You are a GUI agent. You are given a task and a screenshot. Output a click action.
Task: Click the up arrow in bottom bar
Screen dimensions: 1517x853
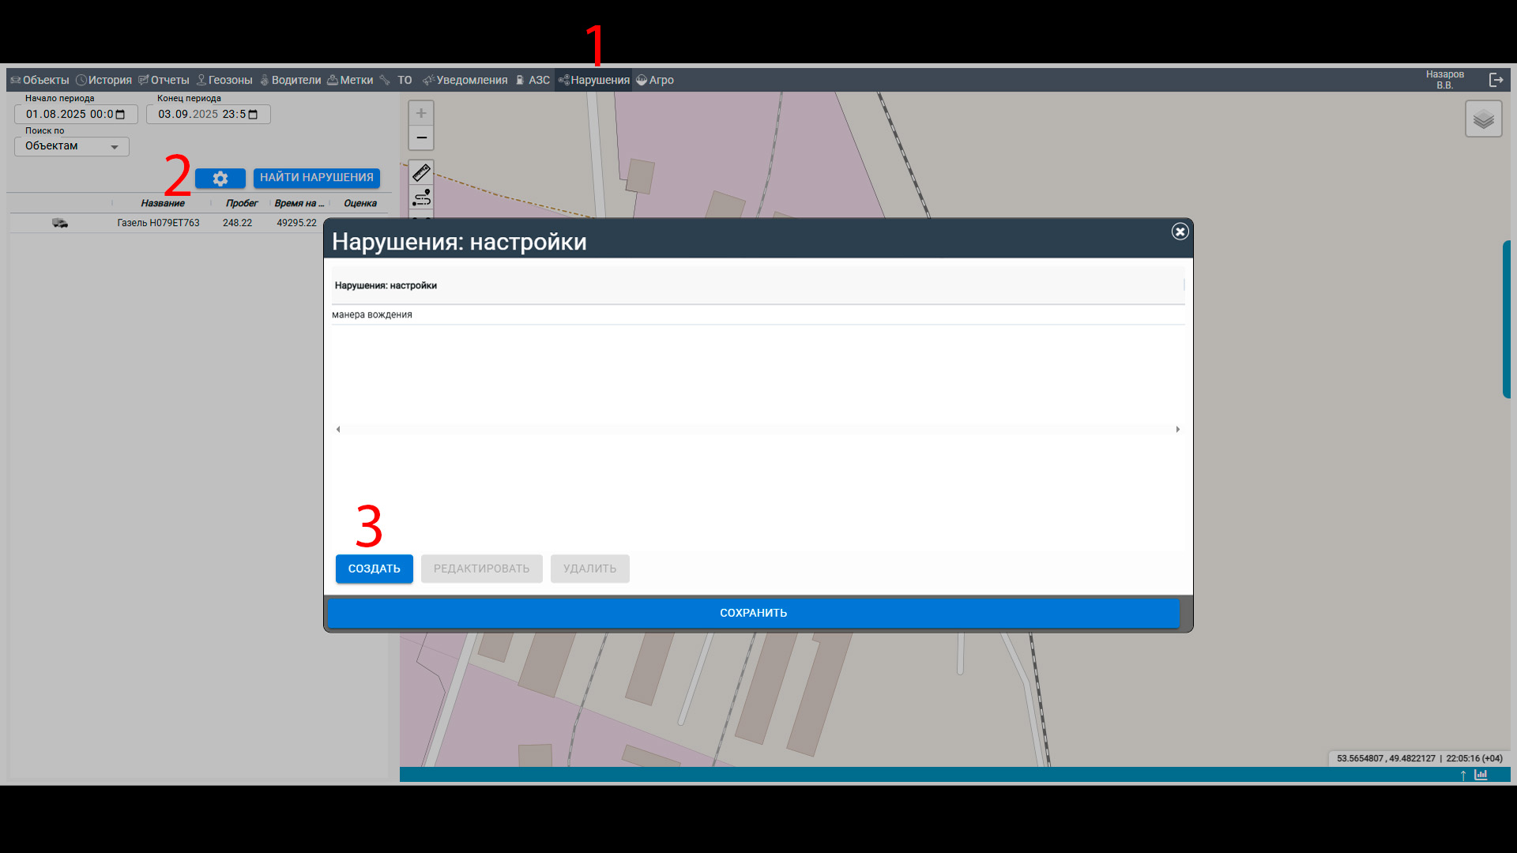point(1463,775)
